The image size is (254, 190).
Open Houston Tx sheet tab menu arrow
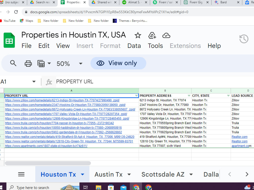[x=83, y=174]
